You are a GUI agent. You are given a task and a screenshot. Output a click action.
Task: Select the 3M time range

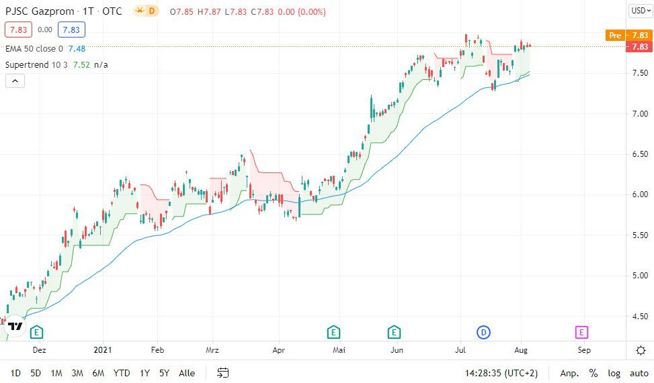coord(77,373)
